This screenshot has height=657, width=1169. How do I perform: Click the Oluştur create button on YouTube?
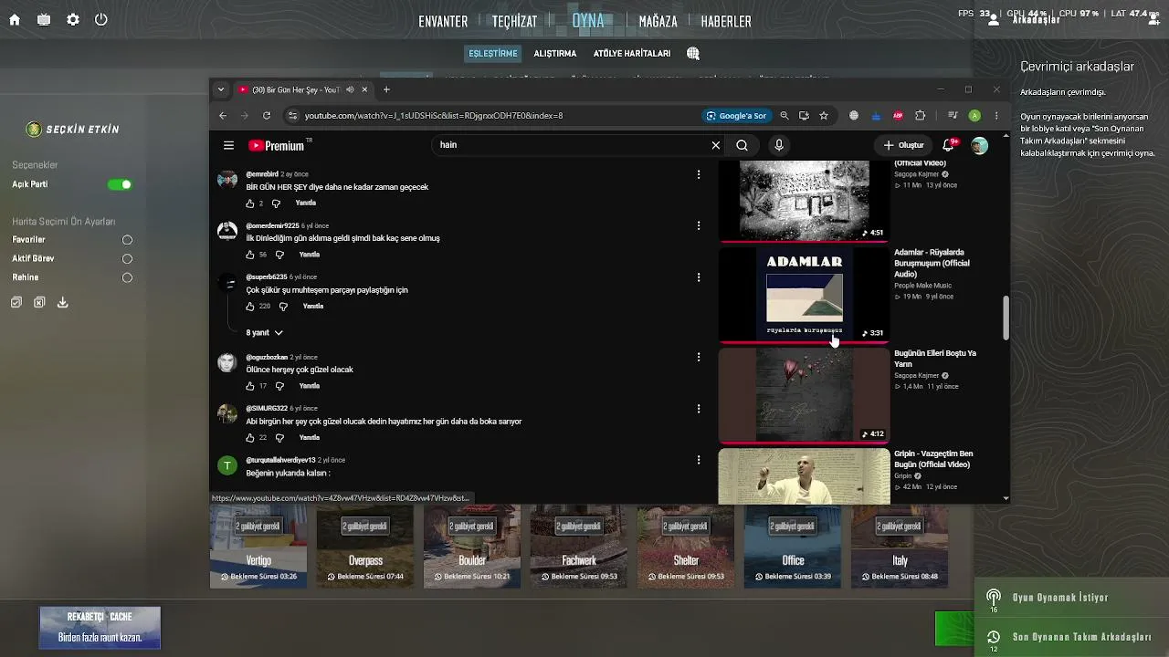[903, 145]
